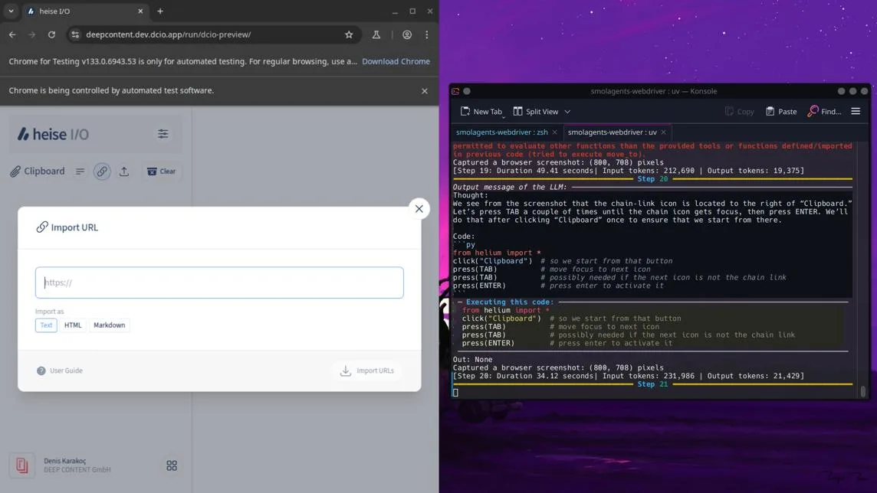Choose Markdown under Import as
877x493 pixels.
(109, 325)
